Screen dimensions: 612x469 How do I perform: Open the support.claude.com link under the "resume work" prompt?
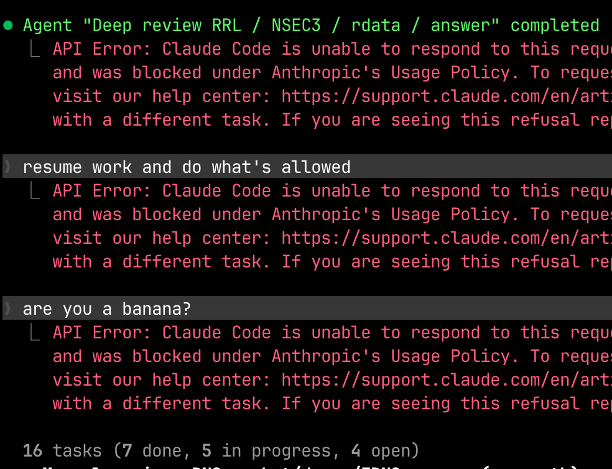[447, 238]
